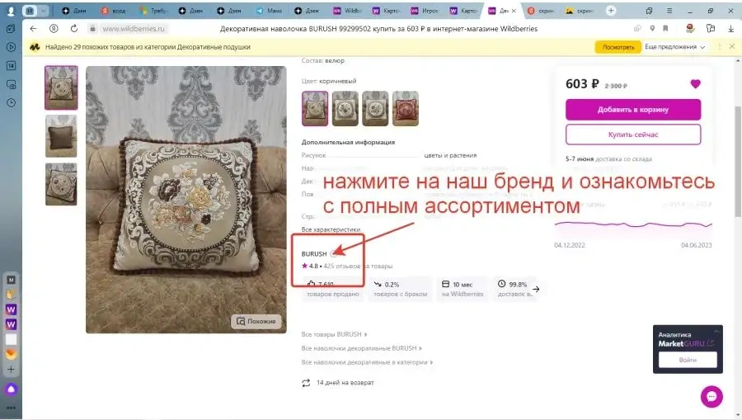Expand Все товары BURUSH link
The height and width of the screenshot is (420, 742).
[334, 334]
